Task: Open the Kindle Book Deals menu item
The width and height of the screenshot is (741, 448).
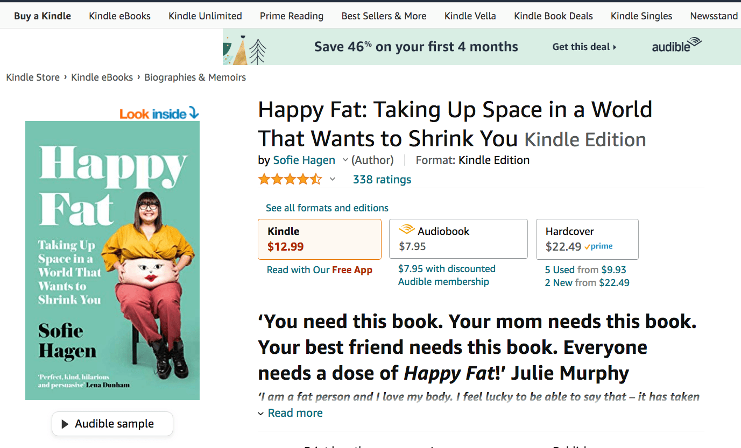Action: 553,16
